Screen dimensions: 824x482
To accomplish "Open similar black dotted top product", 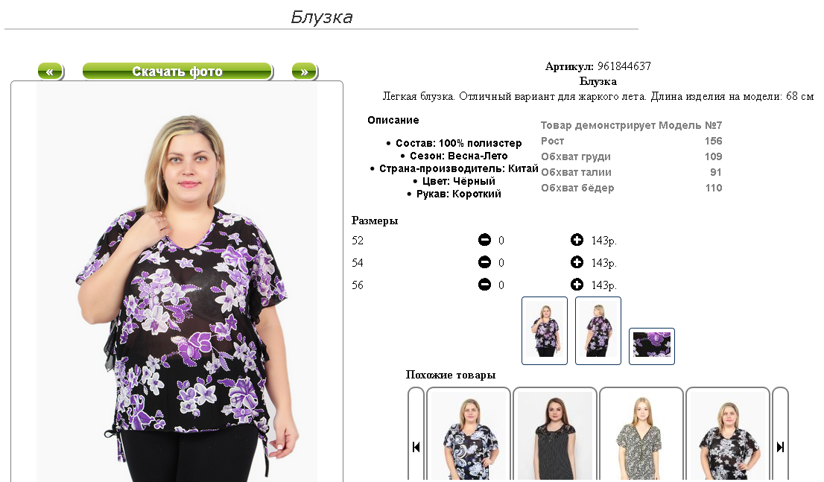I will [x=555, y=434].
